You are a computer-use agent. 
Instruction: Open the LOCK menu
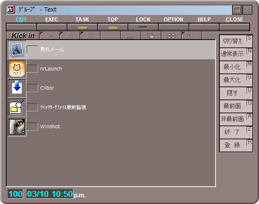143,19
